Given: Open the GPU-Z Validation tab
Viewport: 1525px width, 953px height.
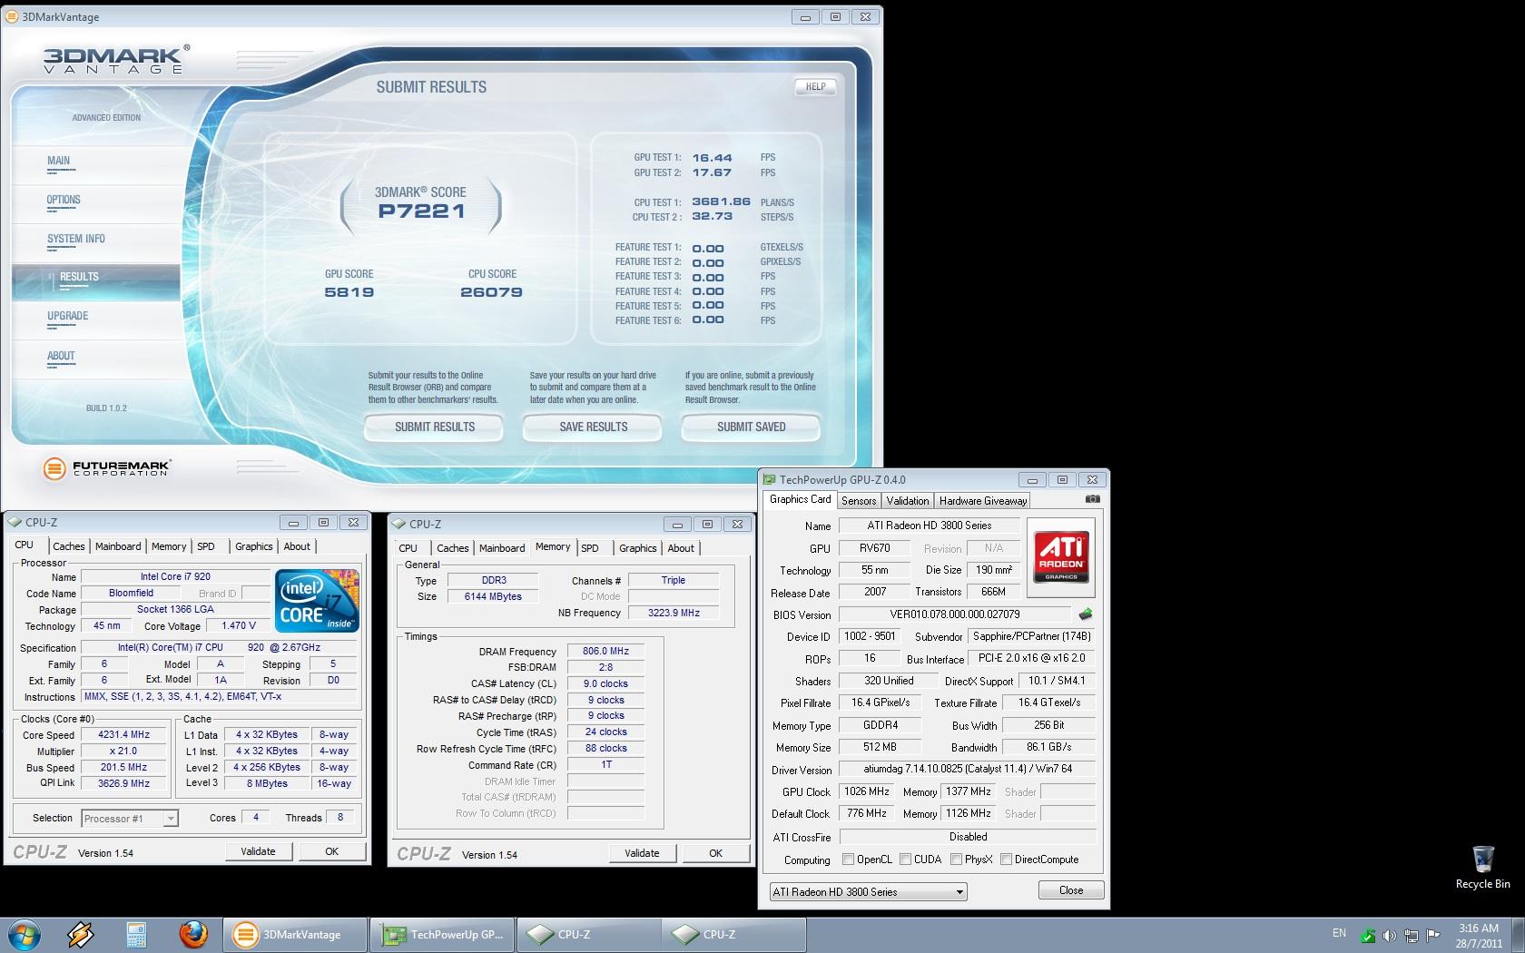Looking at the screenshot, I should 908,501.
